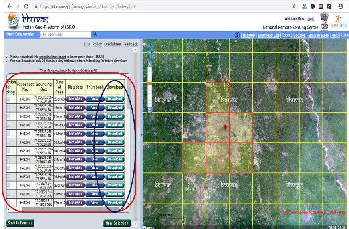The width and height of the screenshot is (349, 229).
Task: Open the technical document link
Action: pos(52,57)
